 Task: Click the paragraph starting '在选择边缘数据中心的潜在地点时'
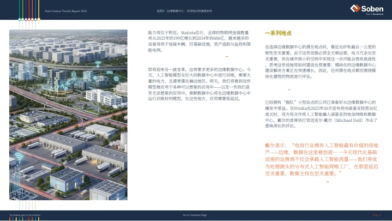pyautogui.click(x=320, y=62)
